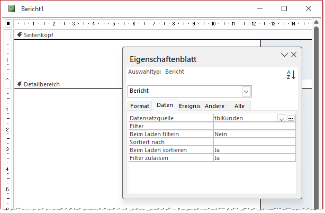Viewport: 325px width, 213px height.
Task: Open the Eigenschaftenblatt panel options chevron
Action: pyautogui.click(x=284, y=55)
